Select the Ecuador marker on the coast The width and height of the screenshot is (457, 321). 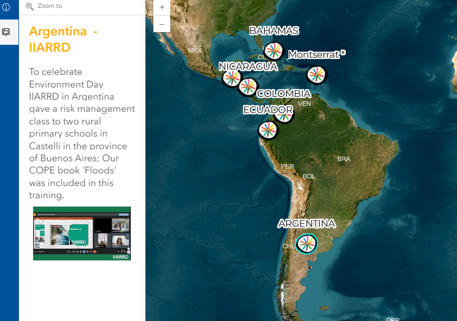(x=267, y=130)
